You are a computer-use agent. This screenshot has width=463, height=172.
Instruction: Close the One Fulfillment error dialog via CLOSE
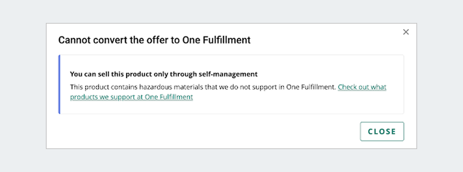pyautogui.click(x=382, y=132)
